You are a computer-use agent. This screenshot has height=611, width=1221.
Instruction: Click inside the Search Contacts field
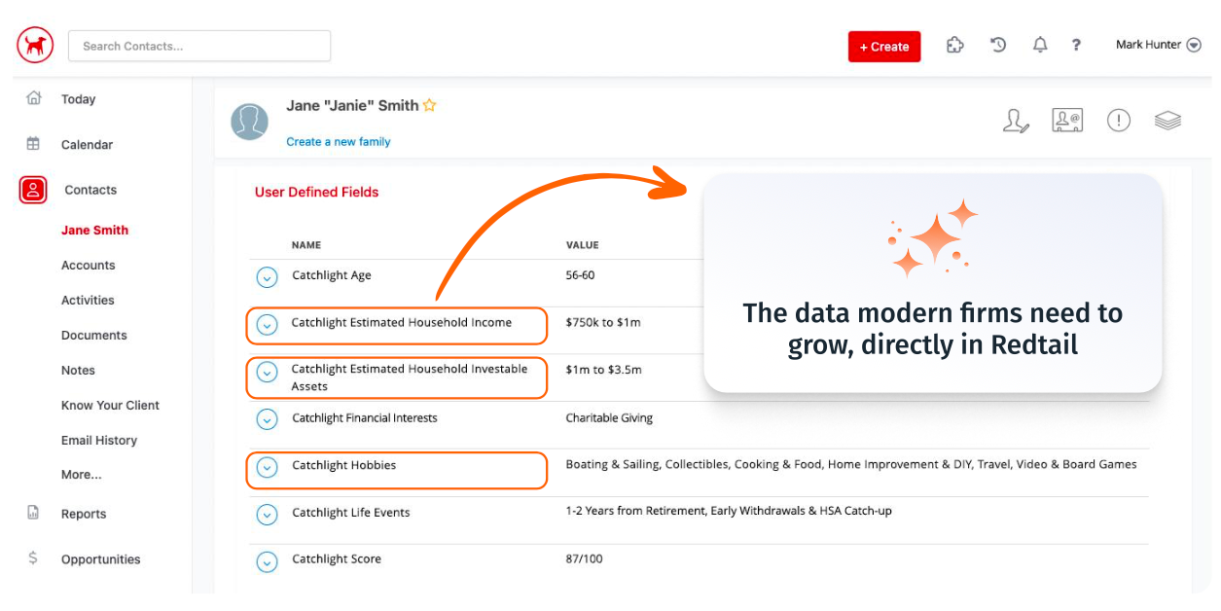click(198, 45)
